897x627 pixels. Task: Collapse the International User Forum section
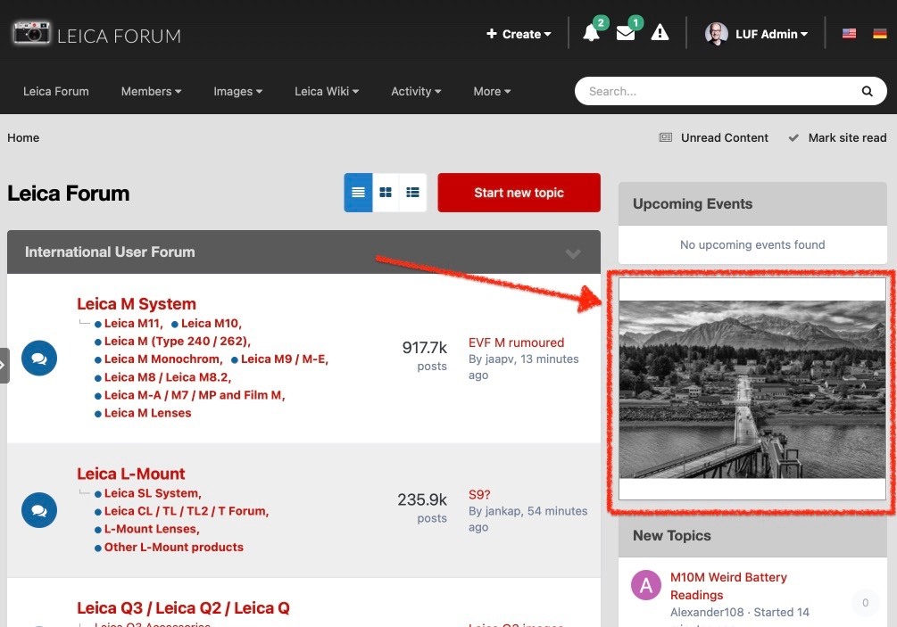pos(573,253)
